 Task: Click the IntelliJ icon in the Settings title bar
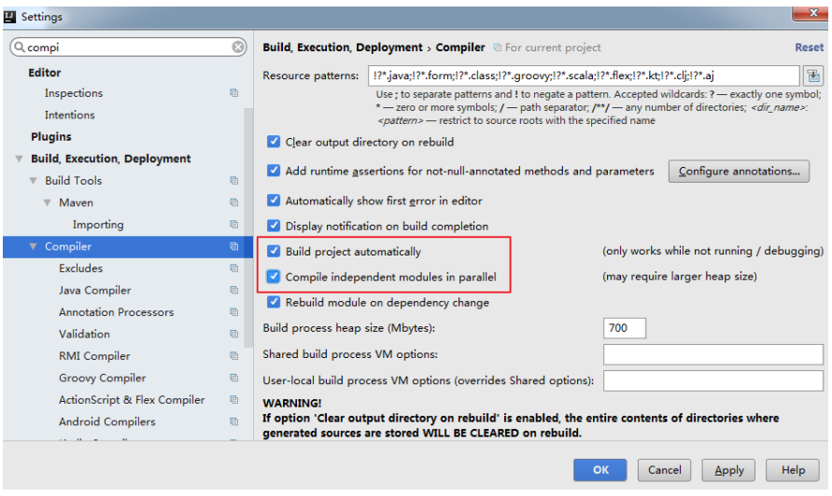coord(9,17)
